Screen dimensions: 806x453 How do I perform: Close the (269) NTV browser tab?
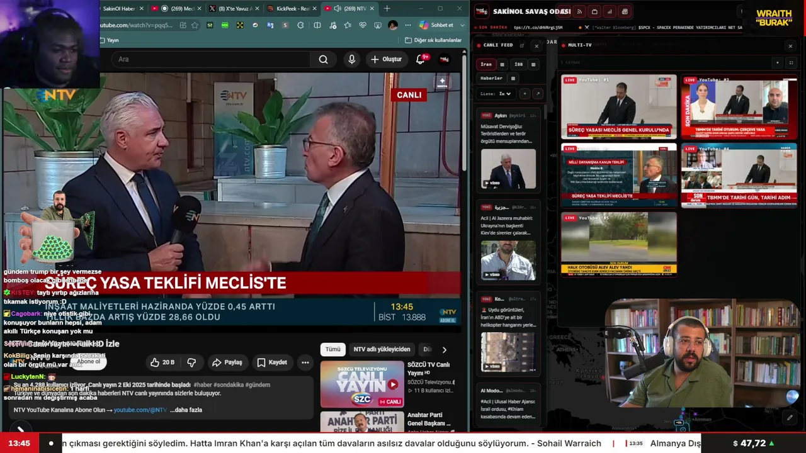(372, 9)
